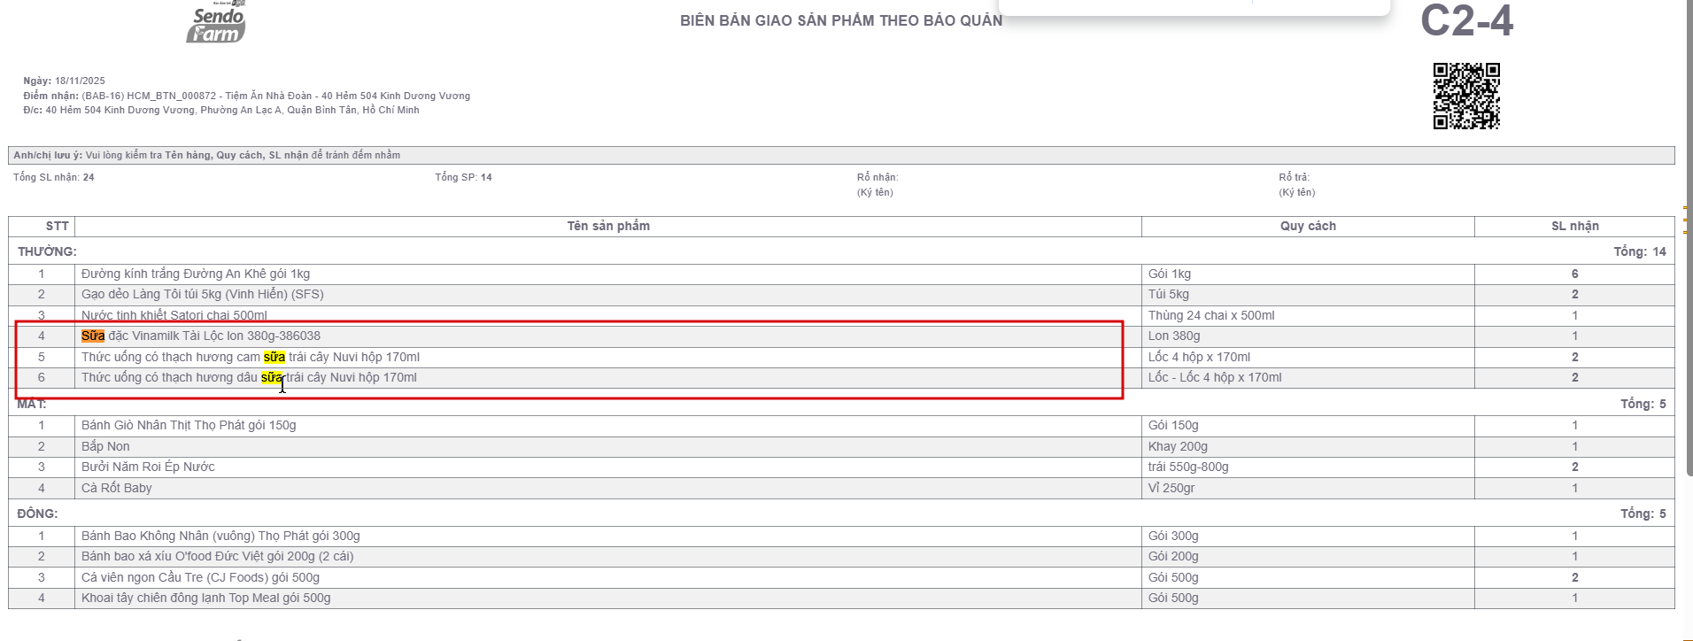Click 'Tổng: 5' in the MÁT section
This screenshot has width=1693, height=641.
(1643, 404)
